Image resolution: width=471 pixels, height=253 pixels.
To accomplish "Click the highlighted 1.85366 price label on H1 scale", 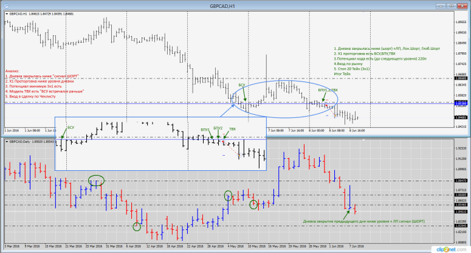I will click(459, 103).
